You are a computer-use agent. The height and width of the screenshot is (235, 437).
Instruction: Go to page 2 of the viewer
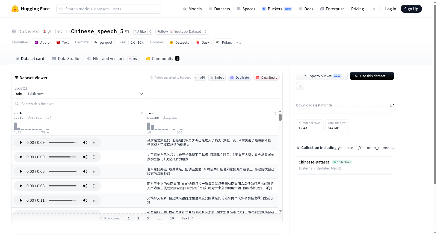click(x=138, y=218)
